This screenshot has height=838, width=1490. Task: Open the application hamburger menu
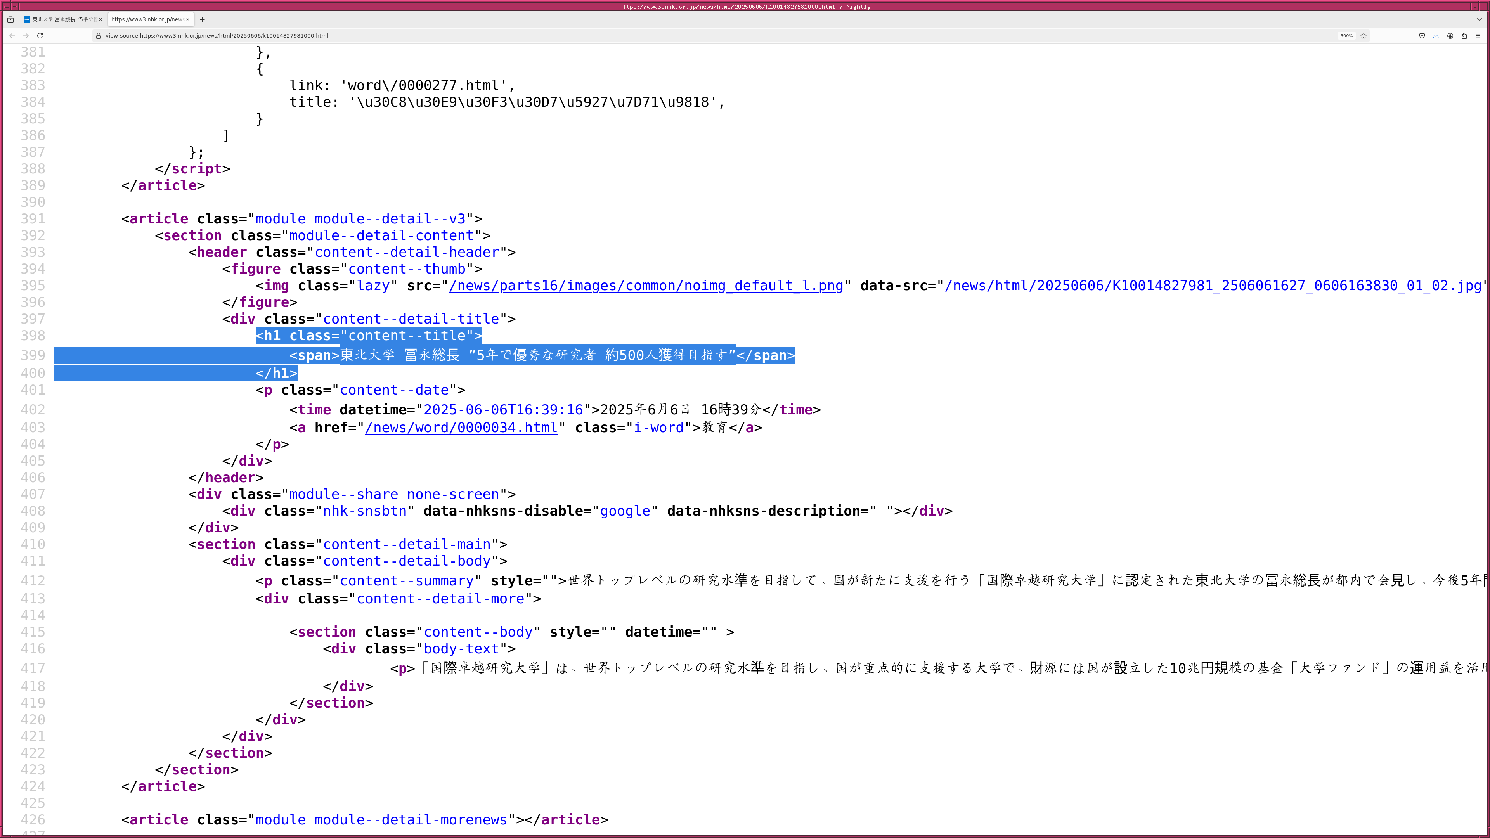[1478, 36]
